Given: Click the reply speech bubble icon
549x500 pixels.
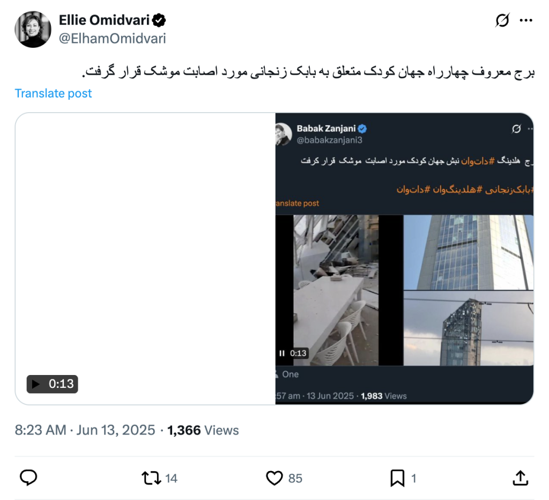Looking at the screenshot, I should tap(28, 477).
